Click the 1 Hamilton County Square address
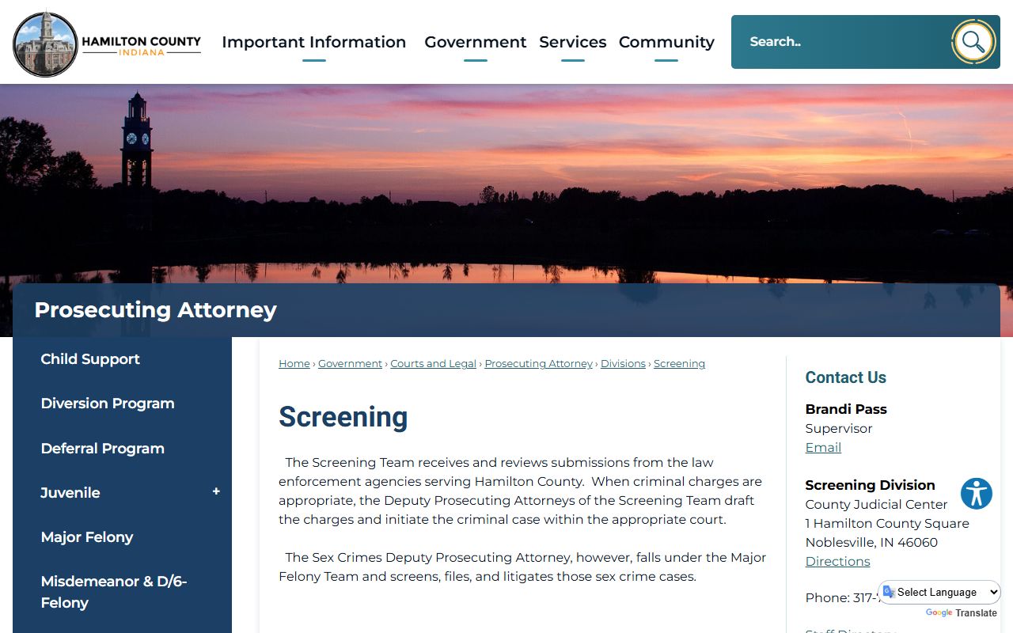The width and height of the screenshot is (1013, 633). click(x=887, y=524)
